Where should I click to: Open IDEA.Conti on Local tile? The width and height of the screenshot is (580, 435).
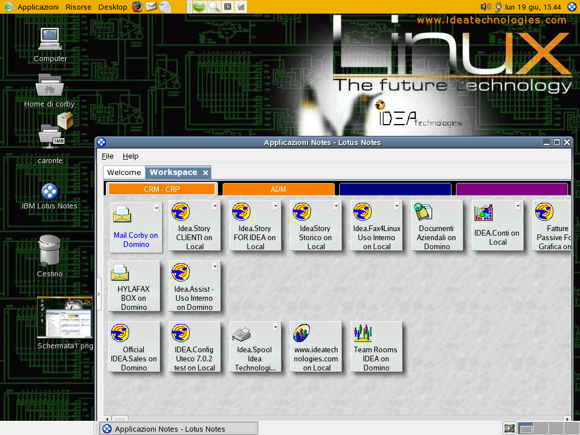coord(498,226)
